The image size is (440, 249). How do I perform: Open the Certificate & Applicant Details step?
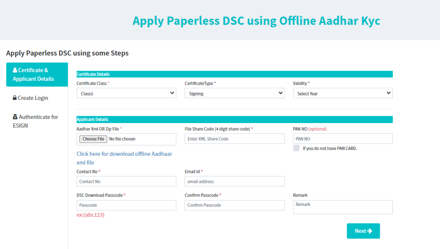pos(37,74)
